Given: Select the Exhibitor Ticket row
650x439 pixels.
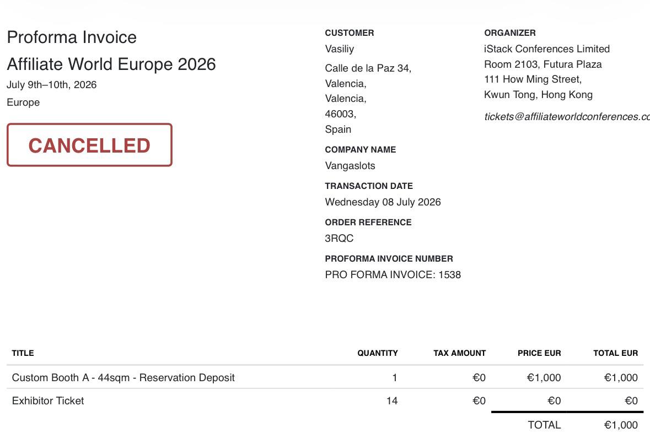Looking at the screenshot, I should [x=325, y=400].
